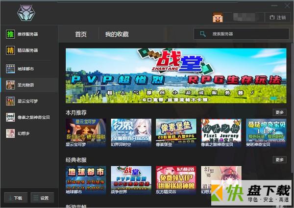The width and height of the screenshot is (294, 208).
Task: Open the 幻界异时空 server card
Action: [131, 133]
